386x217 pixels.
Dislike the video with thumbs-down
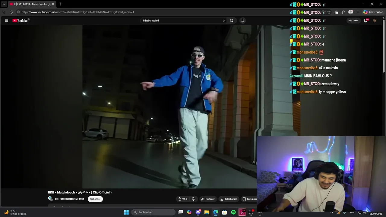[194, 199]
